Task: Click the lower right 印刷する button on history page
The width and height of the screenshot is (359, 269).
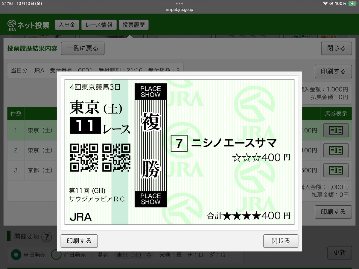Action: 333,212
